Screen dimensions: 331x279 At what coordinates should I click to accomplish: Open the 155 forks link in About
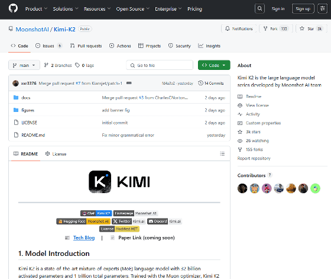coord(251,149)
